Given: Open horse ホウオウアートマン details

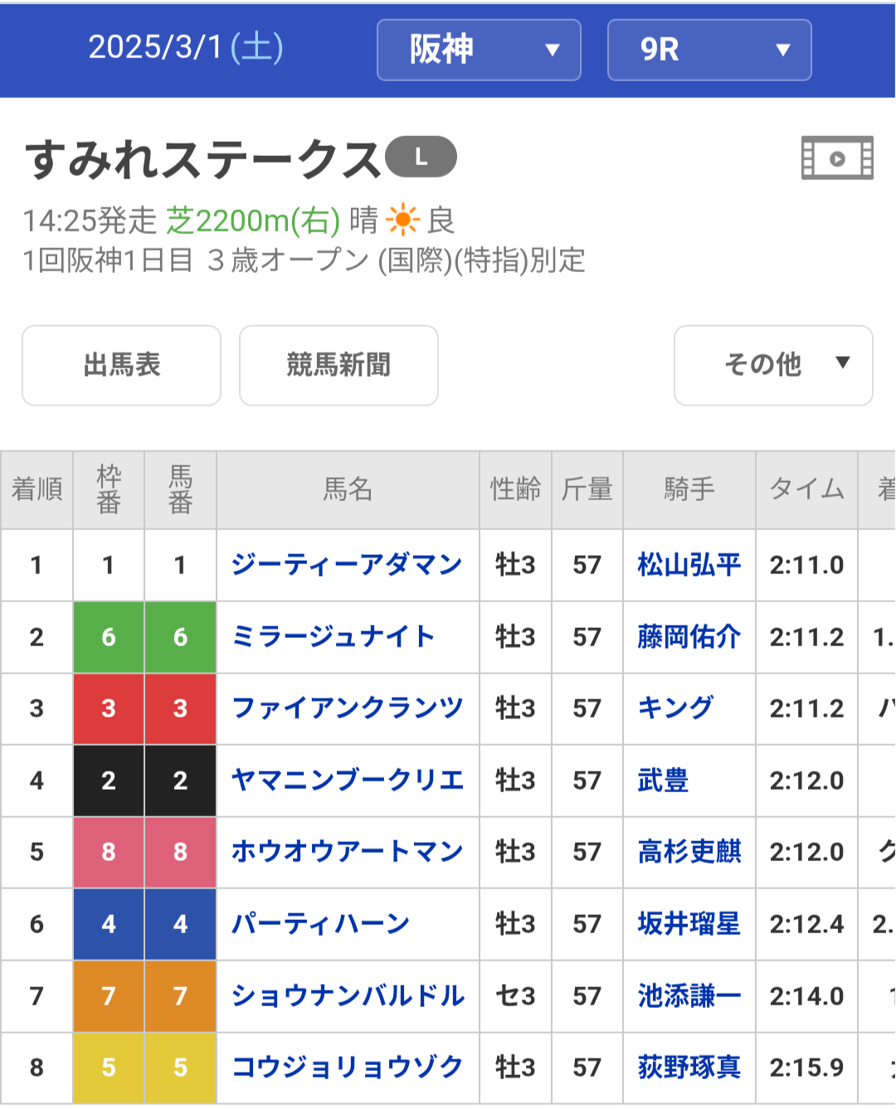Looking at the screenshot, I should pos(346,852).
